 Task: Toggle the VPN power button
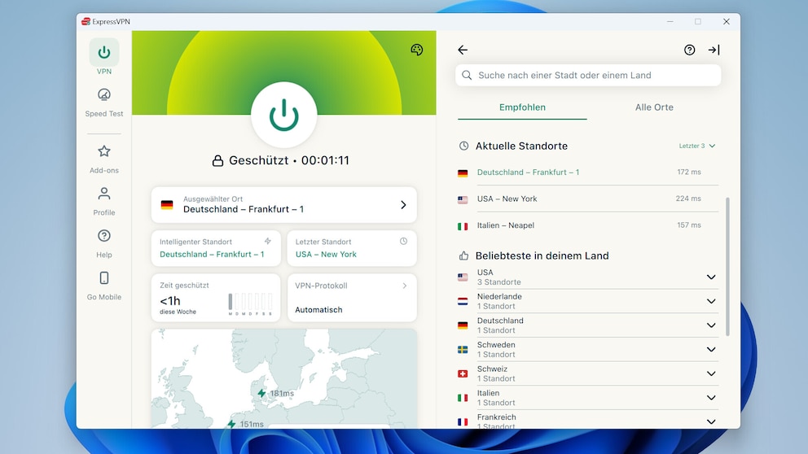coord(284,115)
